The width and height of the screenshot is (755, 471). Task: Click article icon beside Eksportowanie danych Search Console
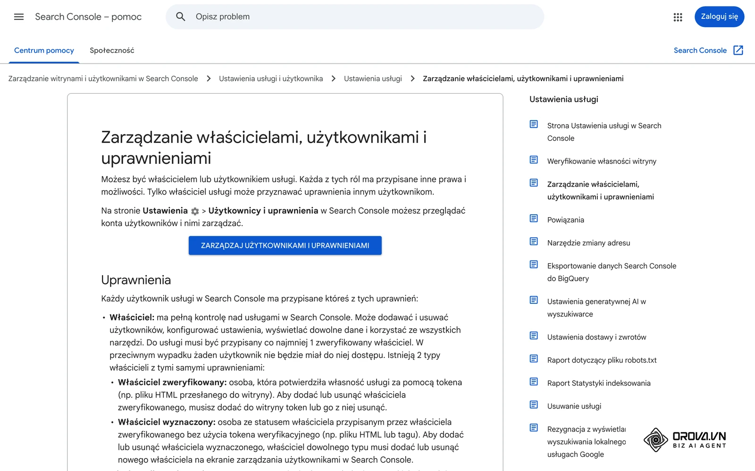(x=534, y=265)
